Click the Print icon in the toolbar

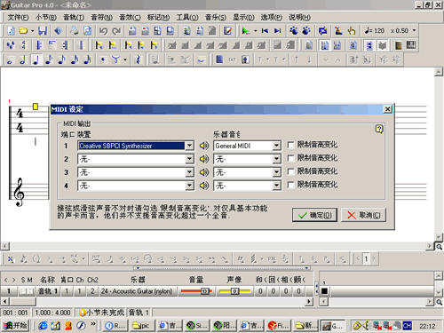click(x=74, y=31)
